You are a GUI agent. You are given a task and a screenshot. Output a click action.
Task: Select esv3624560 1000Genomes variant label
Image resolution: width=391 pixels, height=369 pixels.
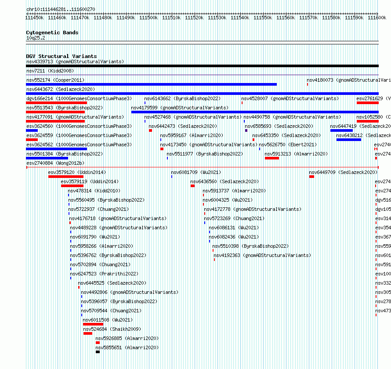79,126
